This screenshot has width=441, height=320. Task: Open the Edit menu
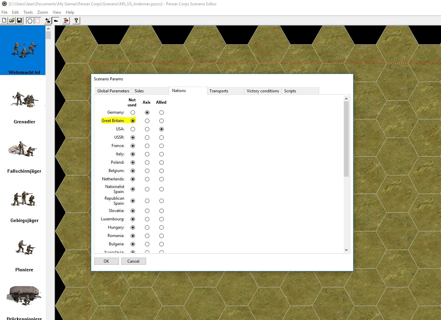click(x=15, y=12)
